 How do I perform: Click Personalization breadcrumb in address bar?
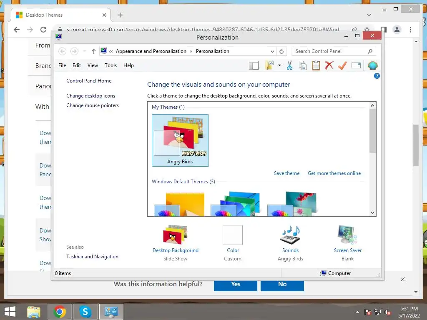coord(212,51)
